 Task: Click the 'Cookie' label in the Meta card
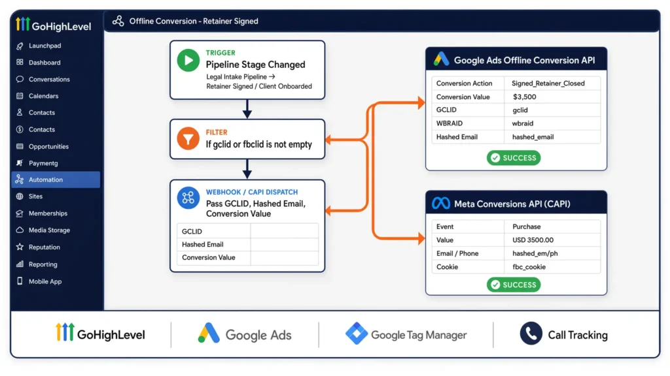[x=447, y=267]
